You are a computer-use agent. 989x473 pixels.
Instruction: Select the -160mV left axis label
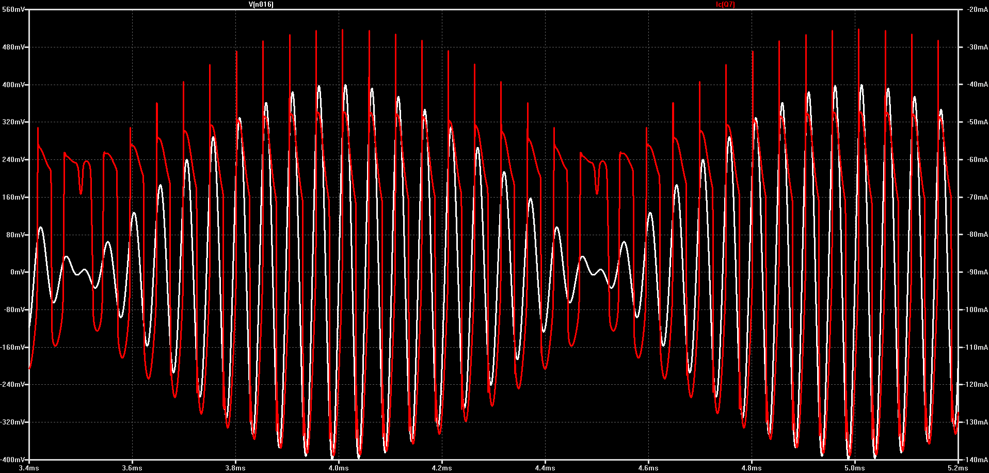click(x=12, y=348)
